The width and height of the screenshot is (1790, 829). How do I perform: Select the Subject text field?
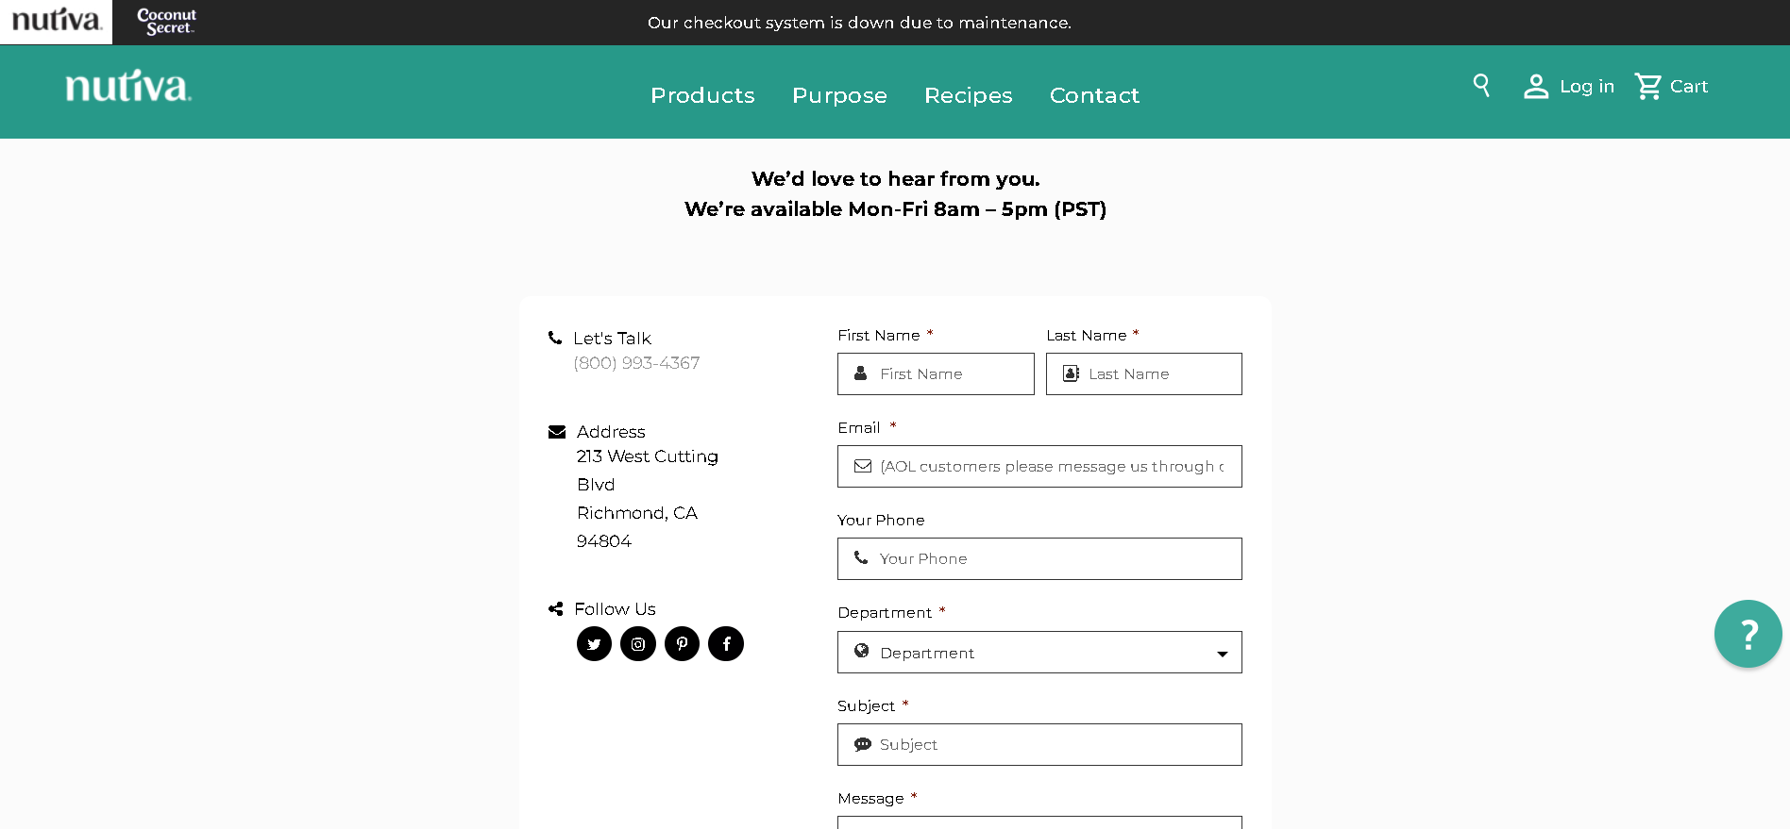point(1039,745)
